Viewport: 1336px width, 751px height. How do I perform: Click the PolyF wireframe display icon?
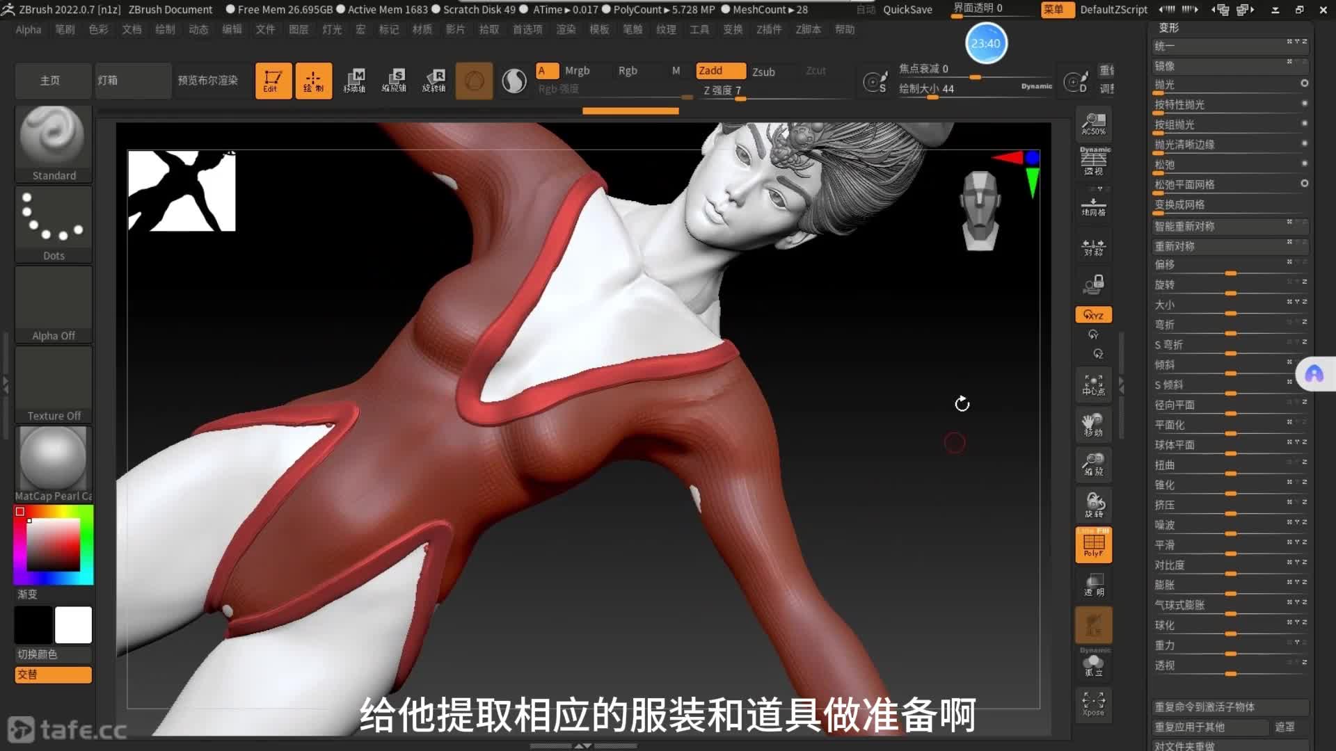coord(1093,544)
